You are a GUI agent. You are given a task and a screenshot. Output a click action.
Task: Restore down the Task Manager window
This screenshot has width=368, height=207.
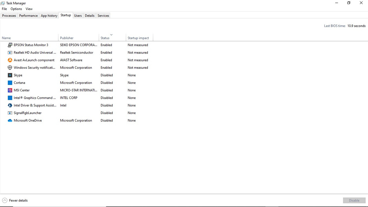[x=349, y=3]
